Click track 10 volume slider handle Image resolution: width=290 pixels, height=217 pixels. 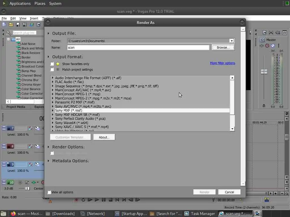click(x=27, y=188)
